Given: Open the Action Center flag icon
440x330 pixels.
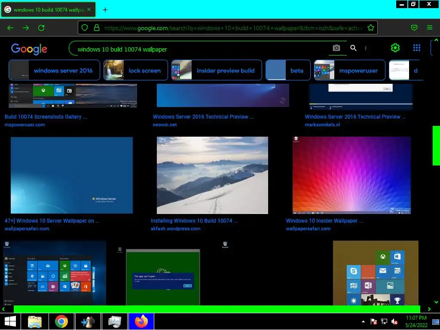Looking at the screenshot, I should 373,321.
